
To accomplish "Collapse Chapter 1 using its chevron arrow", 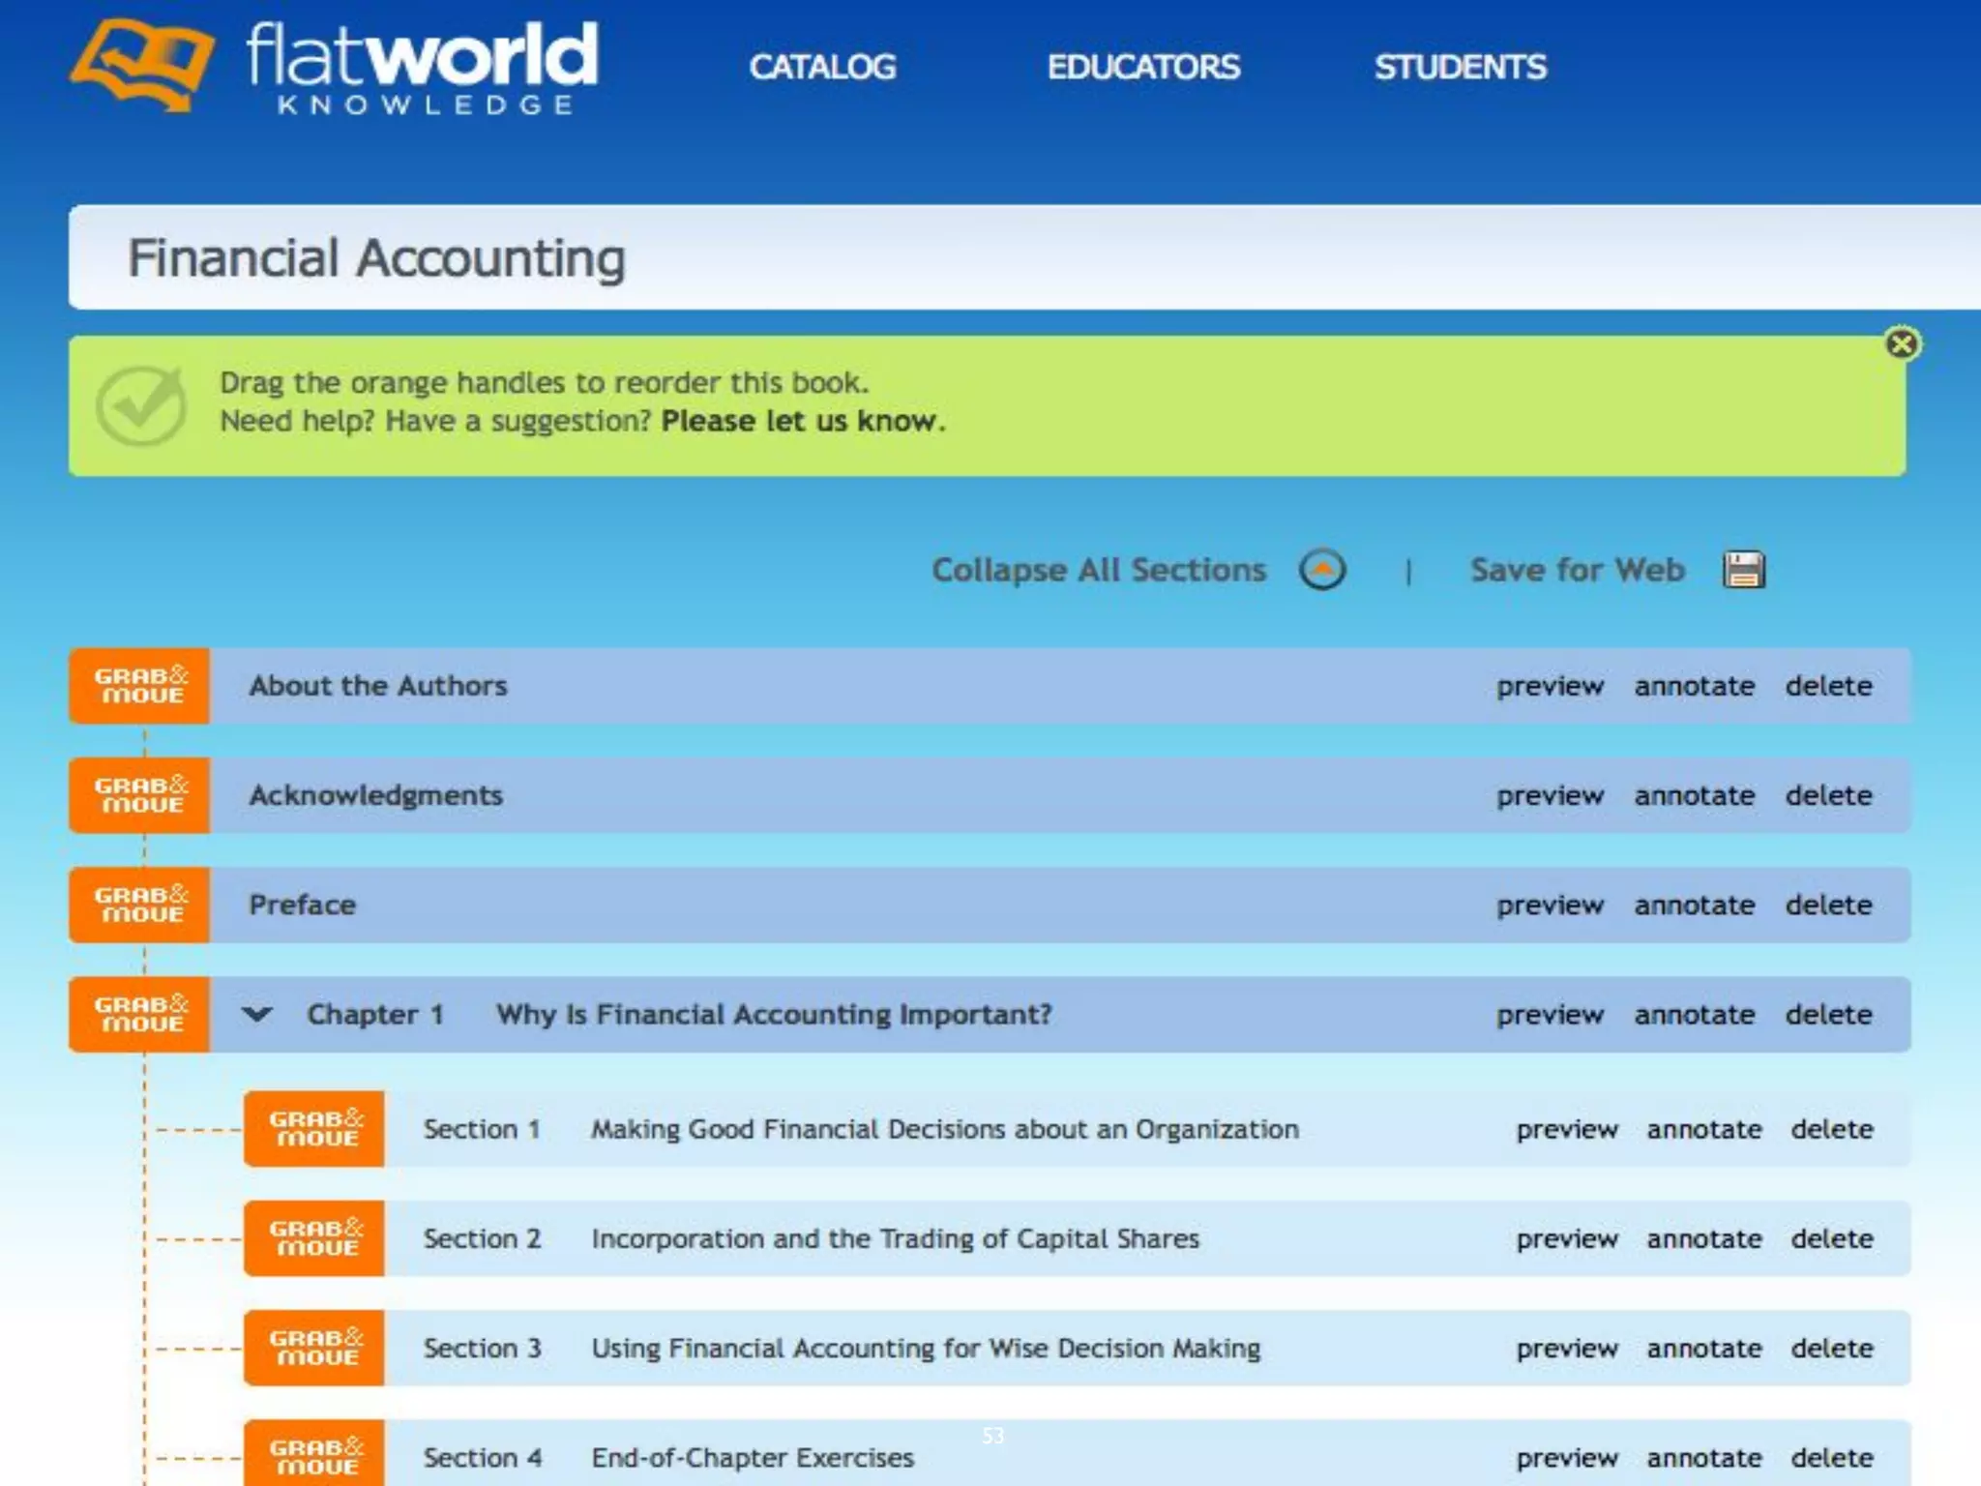I will pos(257,1015).
